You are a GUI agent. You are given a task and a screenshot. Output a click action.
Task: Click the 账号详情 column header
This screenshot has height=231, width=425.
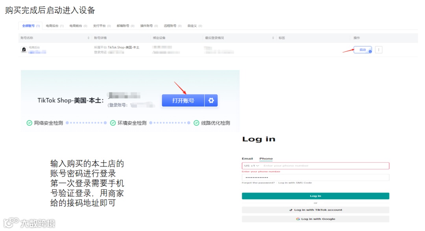click(100, 38)
